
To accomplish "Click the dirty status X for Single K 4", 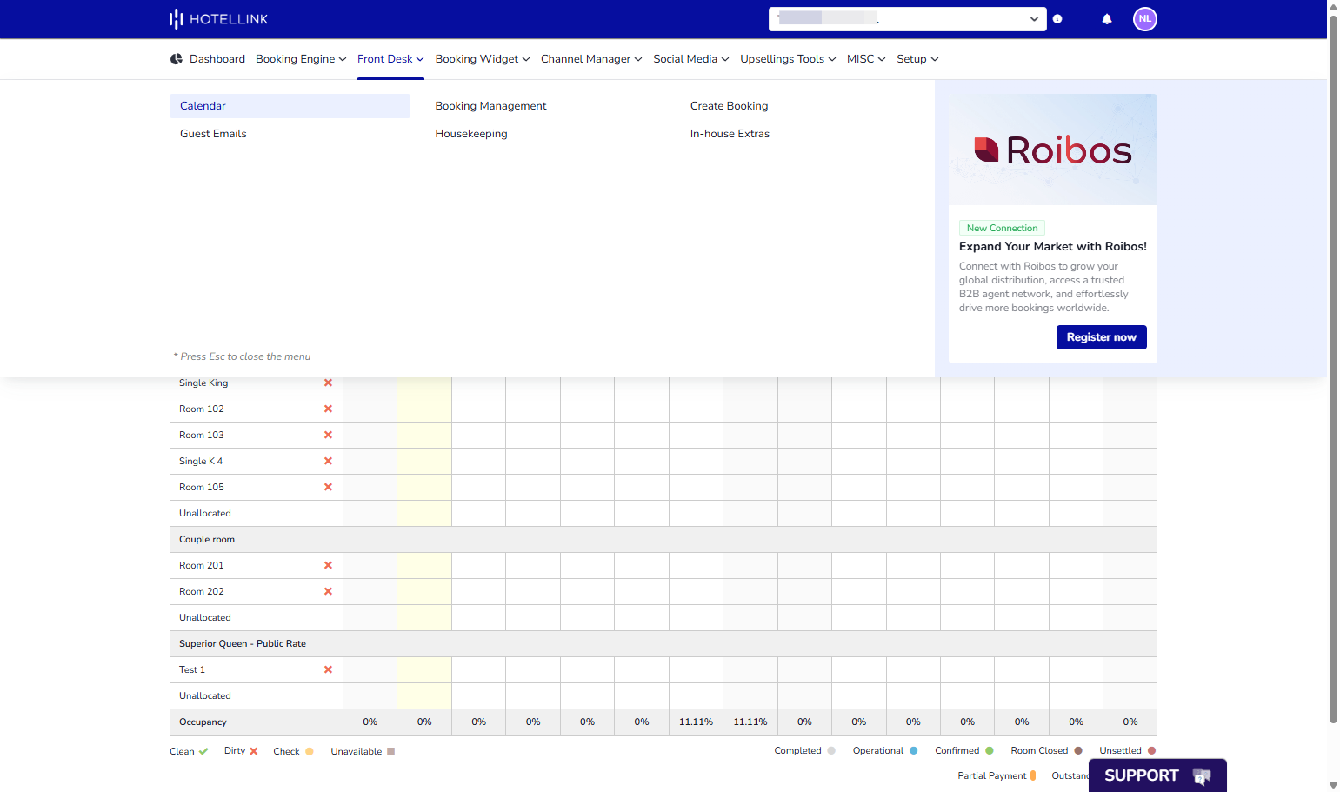I will pos(328,461).
